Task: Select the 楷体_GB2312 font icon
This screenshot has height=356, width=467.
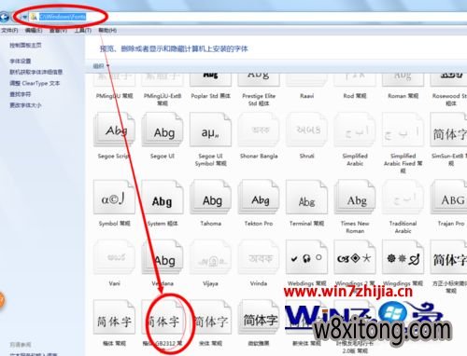Action: point(163,317)
